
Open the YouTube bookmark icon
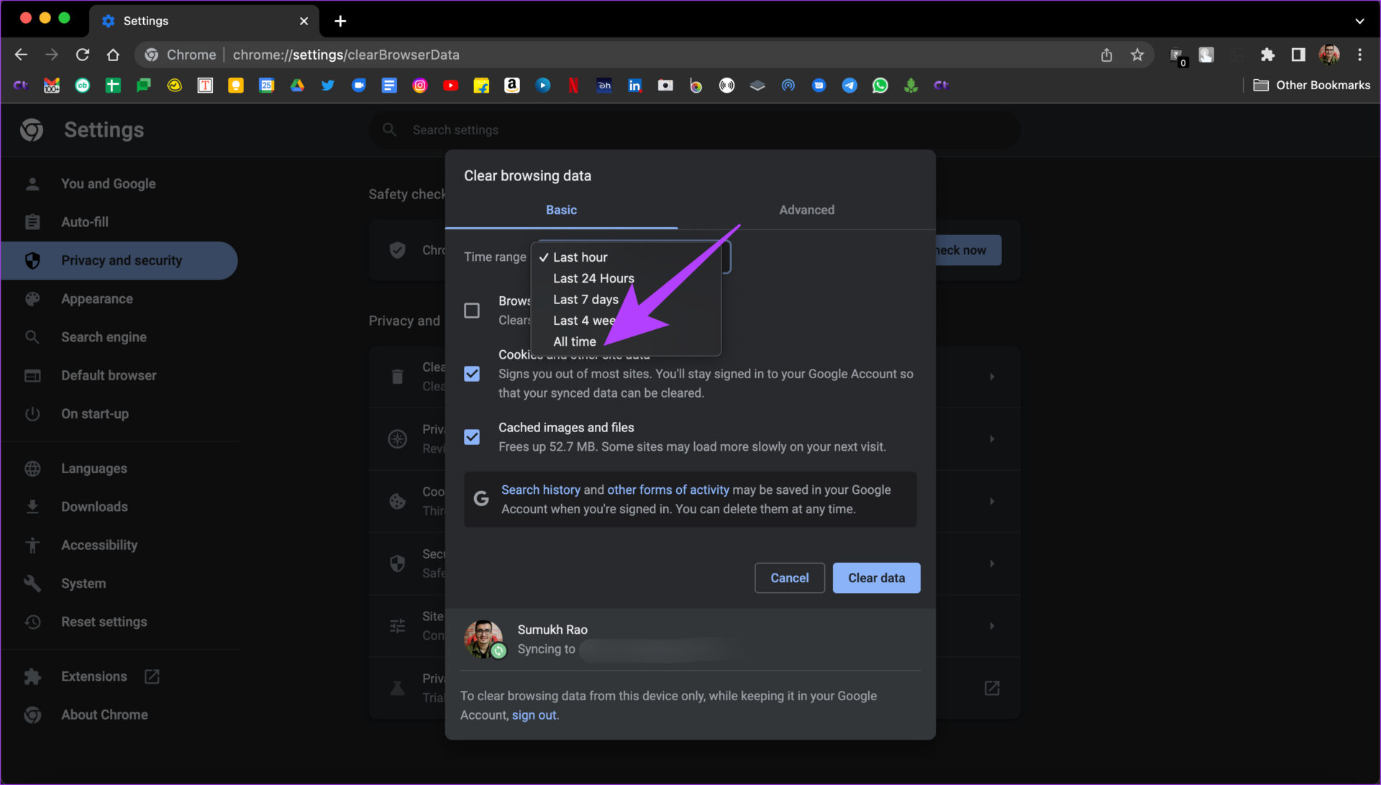click(450, 86)
